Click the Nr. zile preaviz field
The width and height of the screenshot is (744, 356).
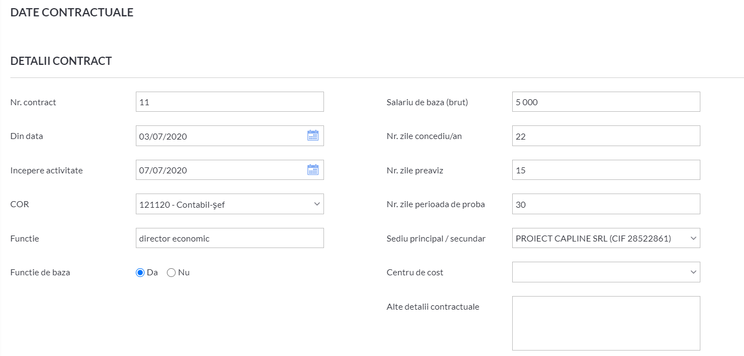(606, 170)
